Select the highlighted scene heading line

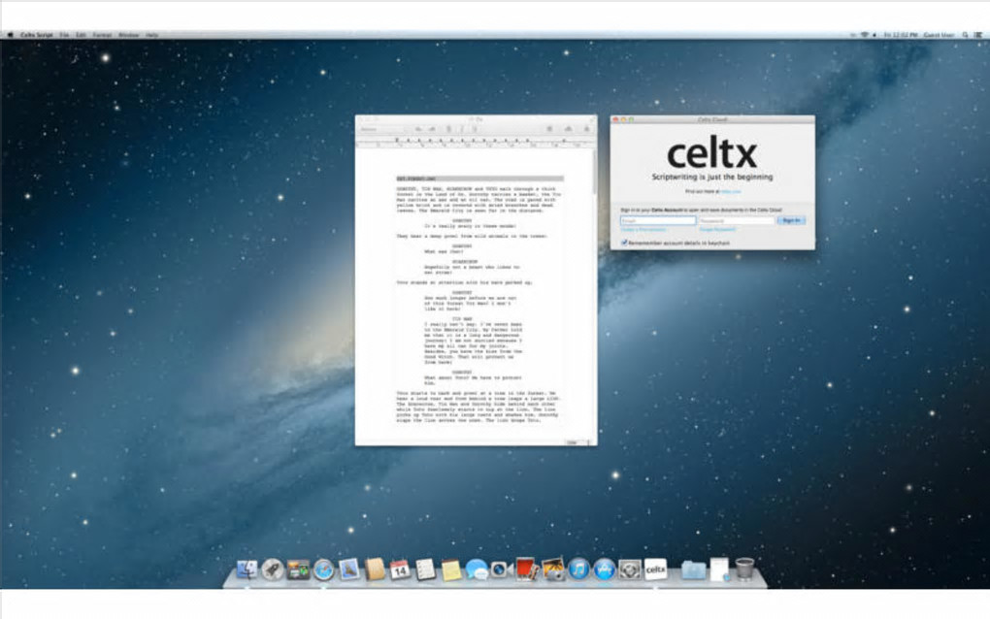click(479, 179)
